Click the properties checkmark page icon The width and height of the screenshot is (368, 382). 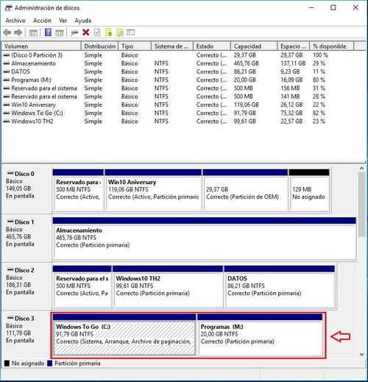97,32
